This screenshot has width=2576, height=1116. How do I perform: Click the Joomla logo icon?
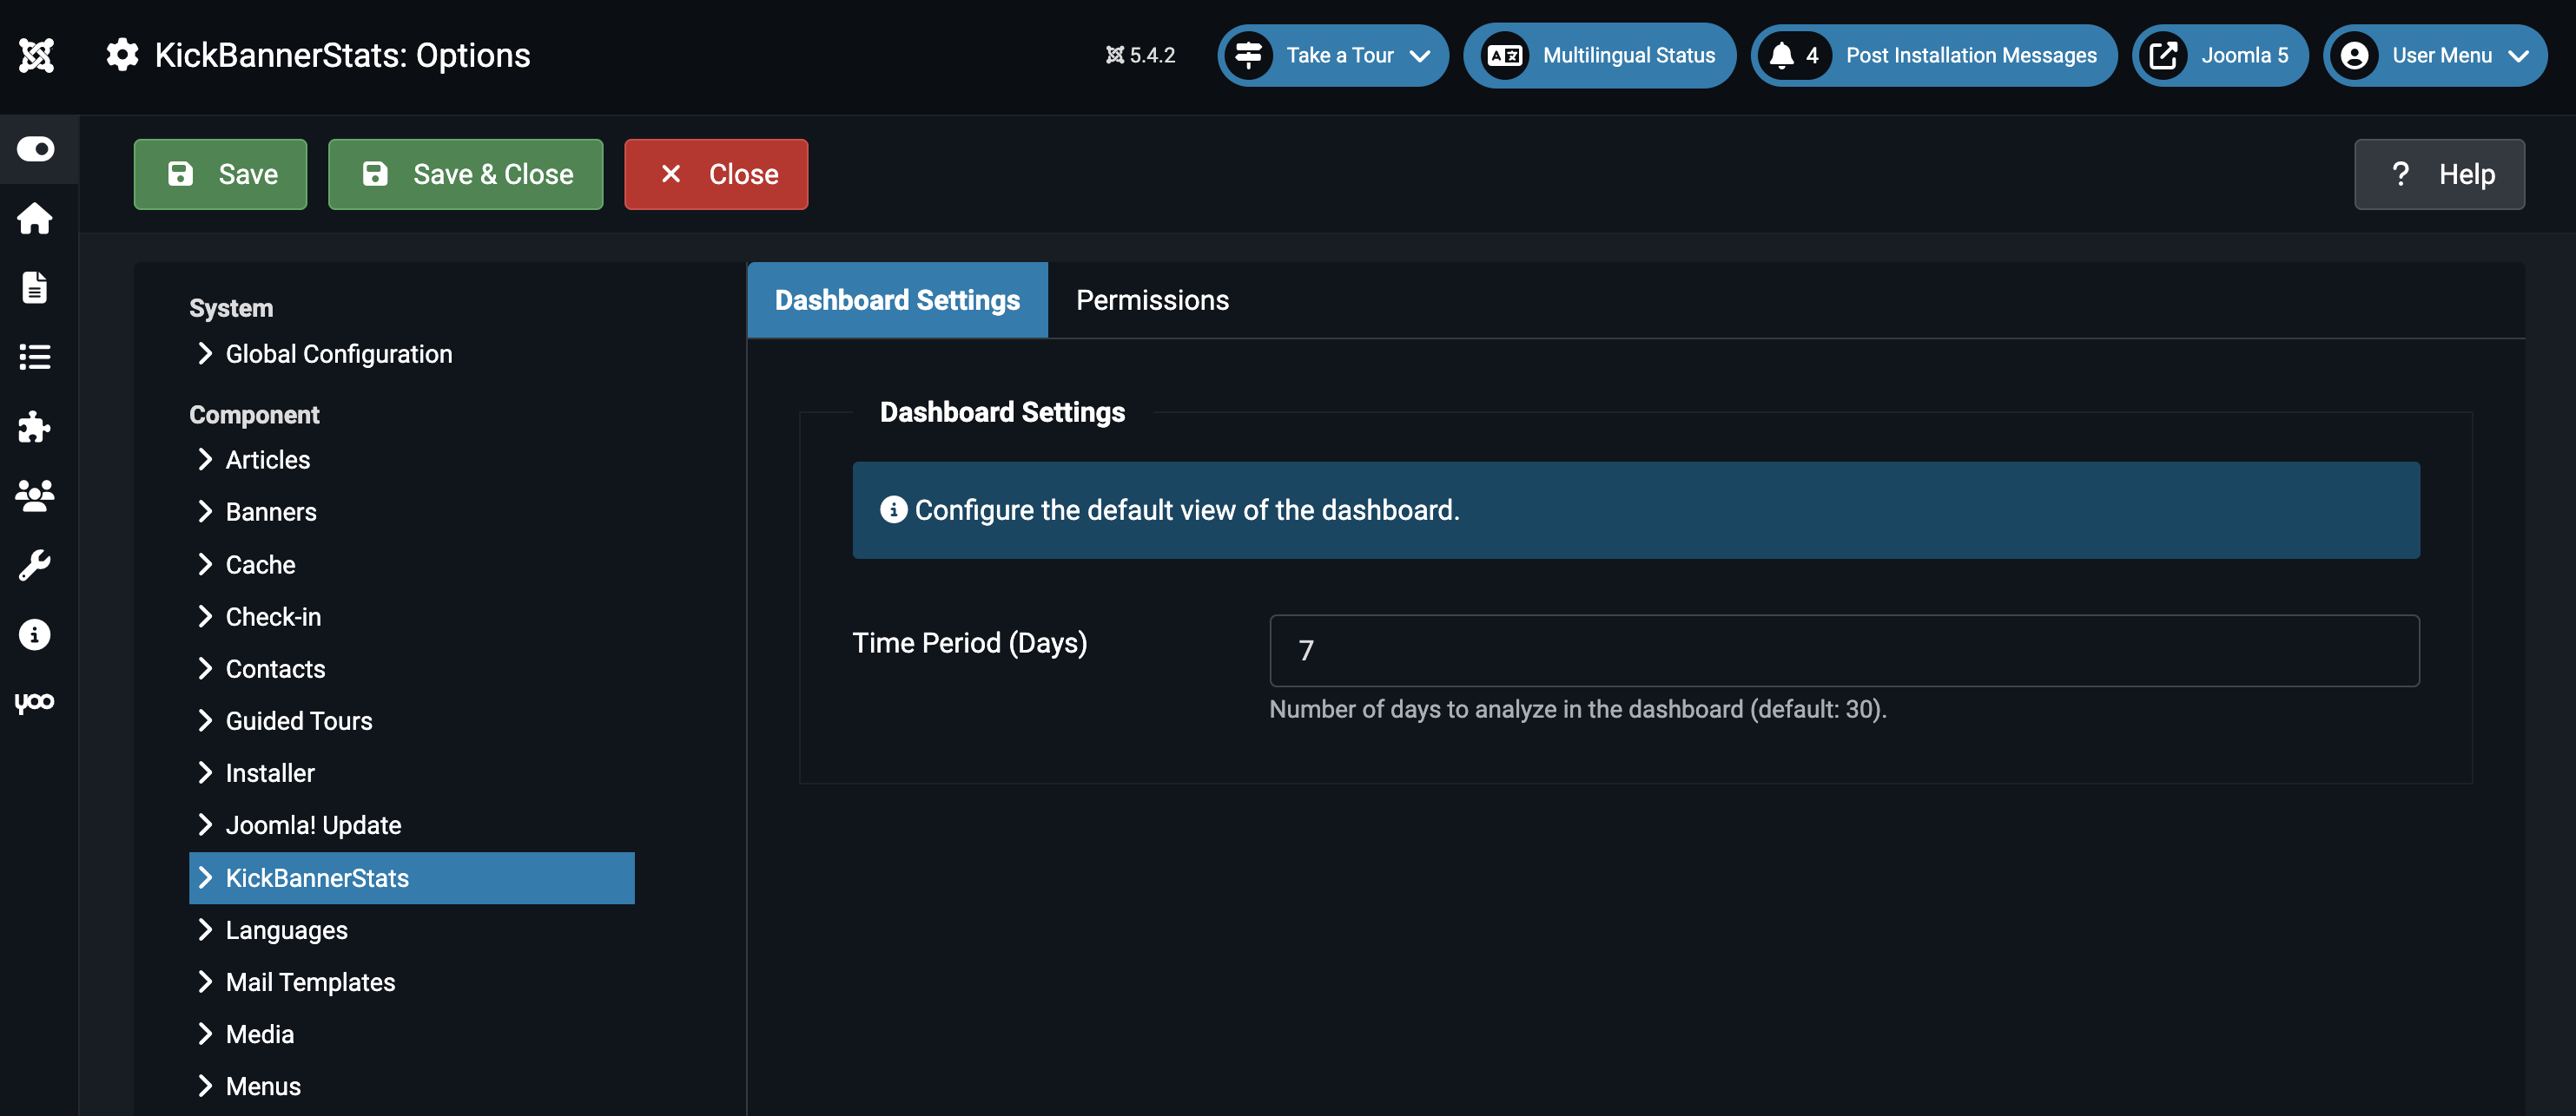pos(36,55)
